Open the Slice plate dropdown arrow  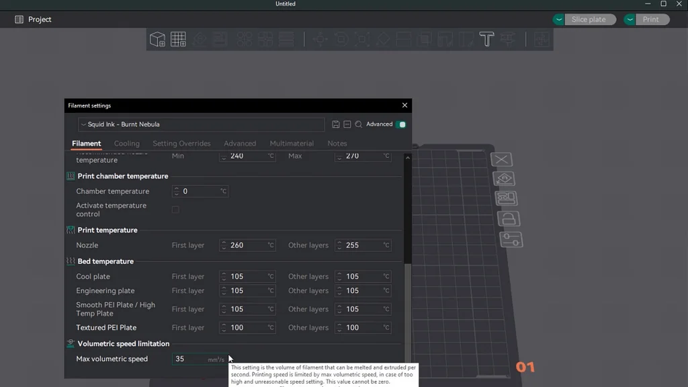point(558,19)
